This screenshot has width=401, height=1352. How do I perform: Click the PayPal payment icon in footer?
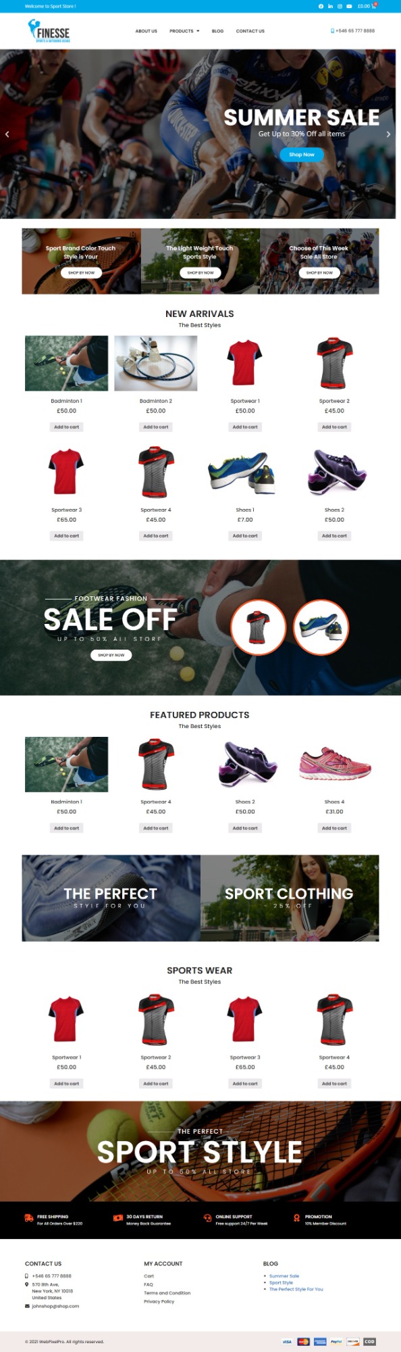click(336, 1341)
